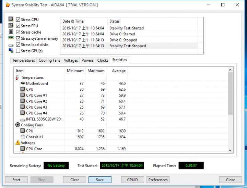
Task: Uncheck the Stress FPU checkbox
Action: pyautogui.click(x=18, y=26)
